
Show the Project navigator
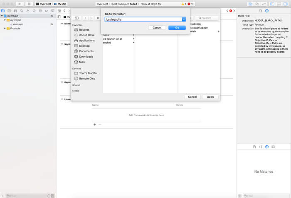3,11
